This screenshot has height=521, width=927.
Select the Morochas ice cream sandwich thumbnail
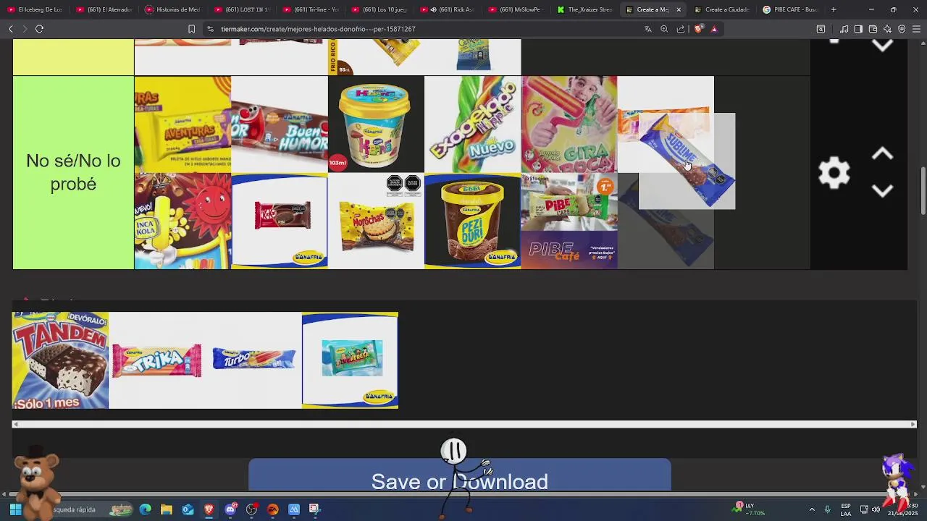pos(376,221)
